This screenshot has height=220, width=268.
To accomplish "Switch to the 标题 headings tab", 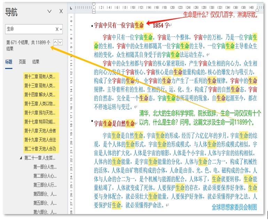I will coord(9,62).
